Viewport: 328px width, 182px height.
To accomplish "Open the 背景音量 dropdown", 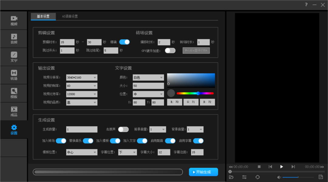I will tap(195, 129).
